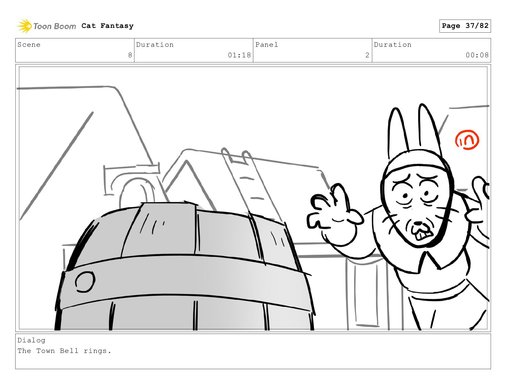This screenshot has width=507, height=392.
Task: Click the Toon Boom brand text
Action: pyautogui.click(x=55, y=26)
